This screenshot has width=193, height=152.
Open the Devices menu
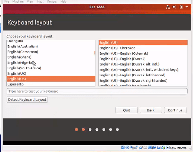pyautogui.click(x=52, y=2)
